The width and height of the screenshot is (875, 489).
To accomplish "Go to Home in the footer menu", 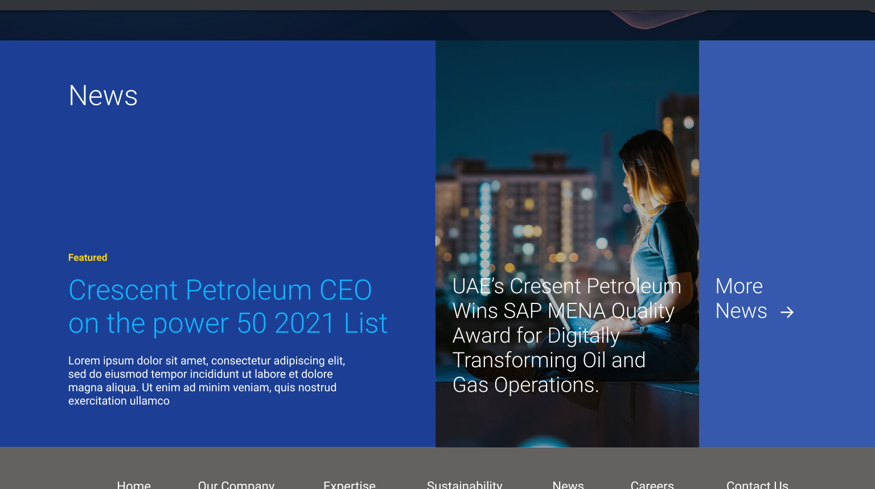I will coord(134,484).
